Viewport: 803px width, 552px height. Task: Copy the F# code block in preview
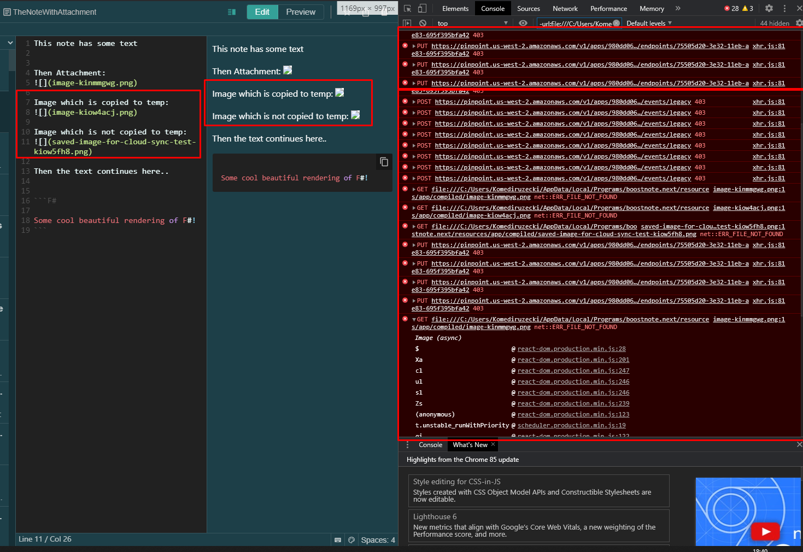click(384, 162)
